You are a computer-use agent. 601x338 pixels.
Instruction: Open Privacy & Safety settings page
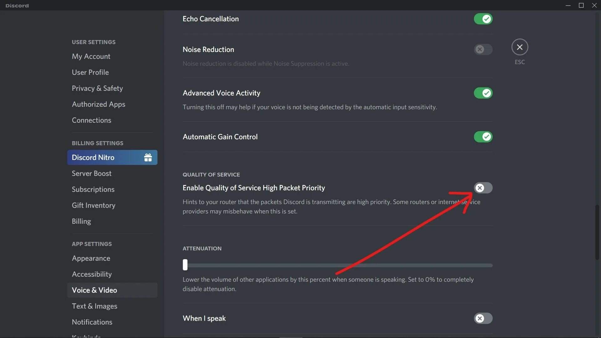(97, 88)
